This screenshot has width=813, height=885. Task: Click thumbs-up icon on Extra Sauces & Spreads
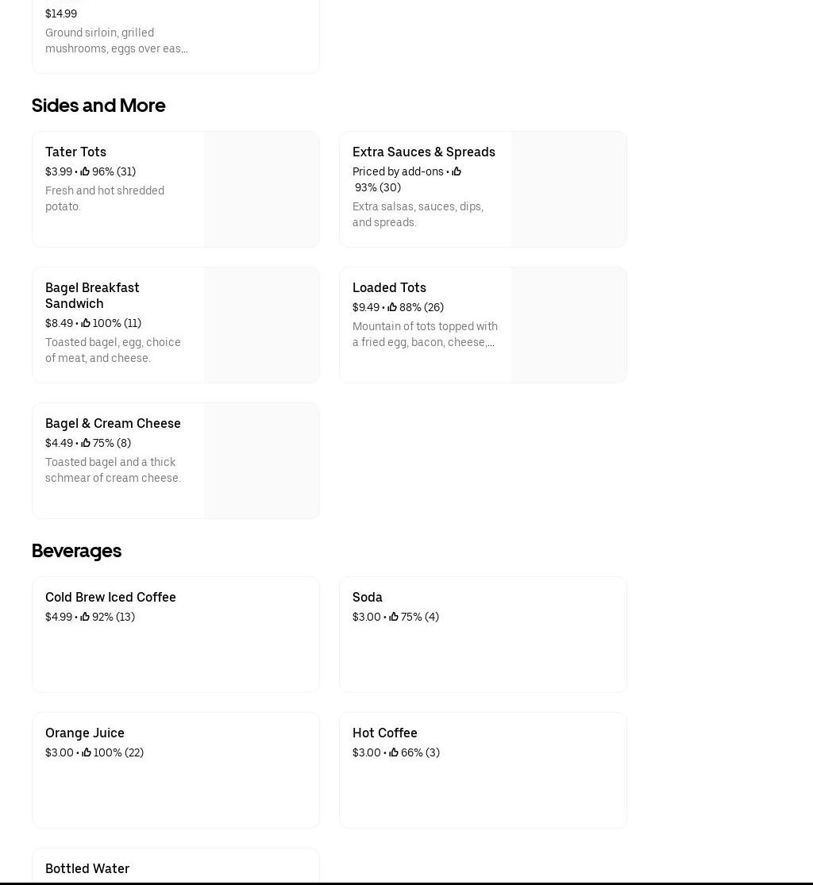click(x=457, y=171)
